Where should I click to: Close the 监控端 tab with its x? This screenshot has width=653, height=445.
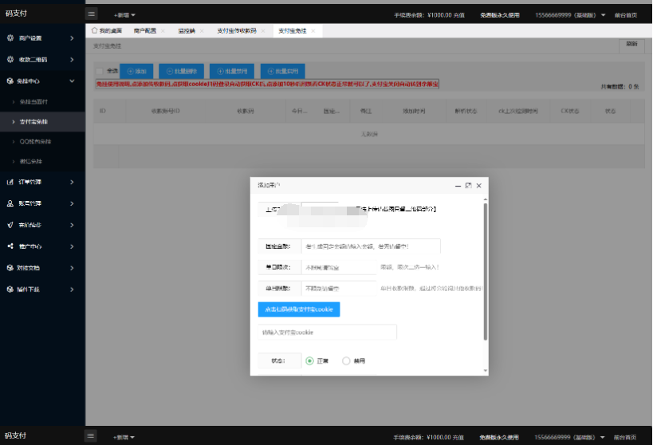[x=202, y=31]
